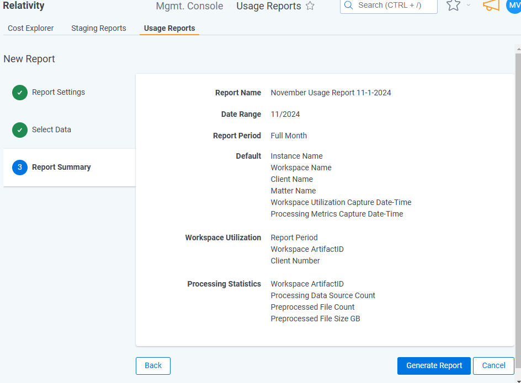Screen dimensions: 521x383
Task: Click the Back button
Action: point(153,366)
